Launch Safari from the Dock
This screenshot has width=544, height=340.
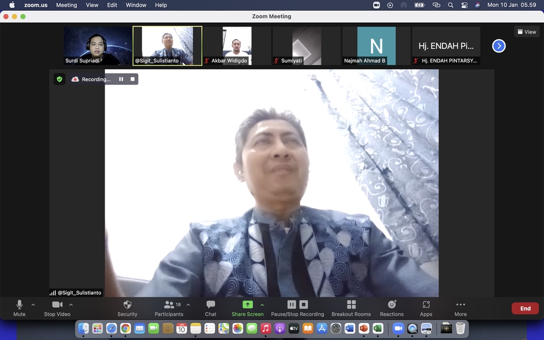point(112,328)
